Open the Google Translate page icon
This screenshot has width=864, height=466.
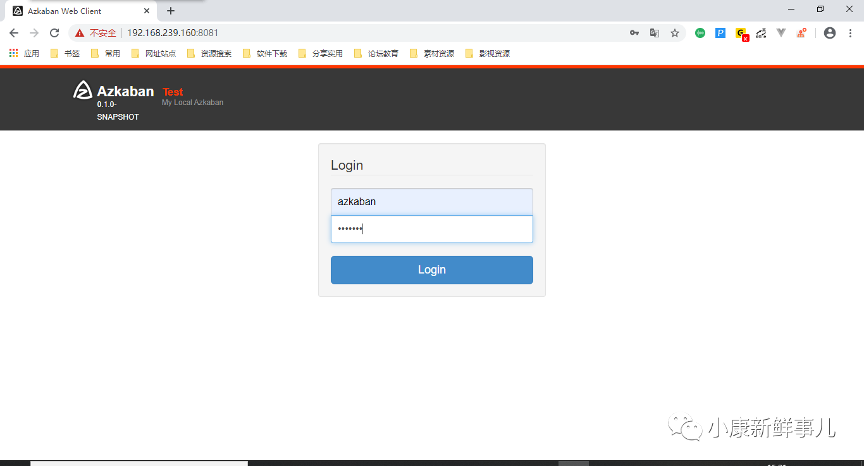coord(655,33)
